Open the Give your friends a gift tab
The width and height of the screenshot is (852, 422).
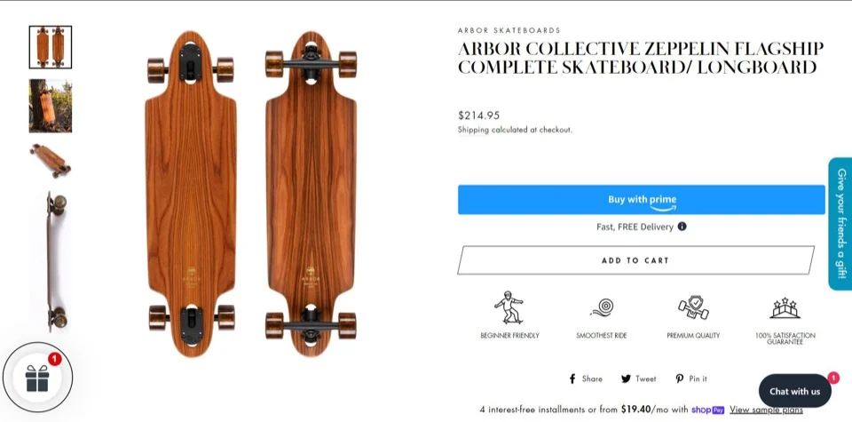tap(840, 223)
